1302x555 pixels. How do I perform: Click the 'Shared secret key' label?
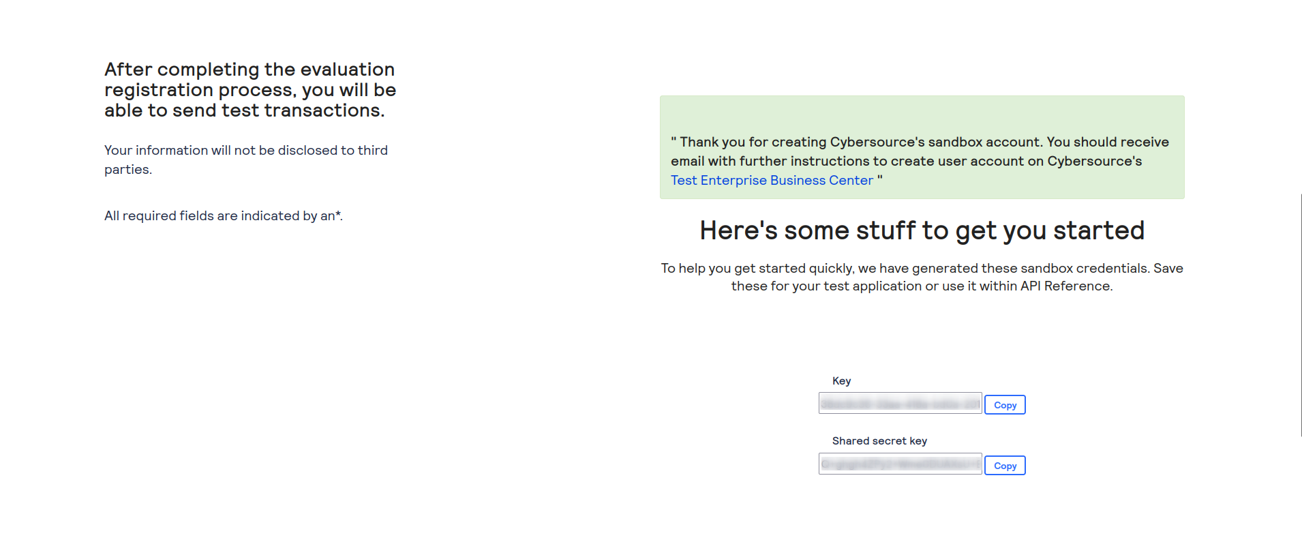879,441
